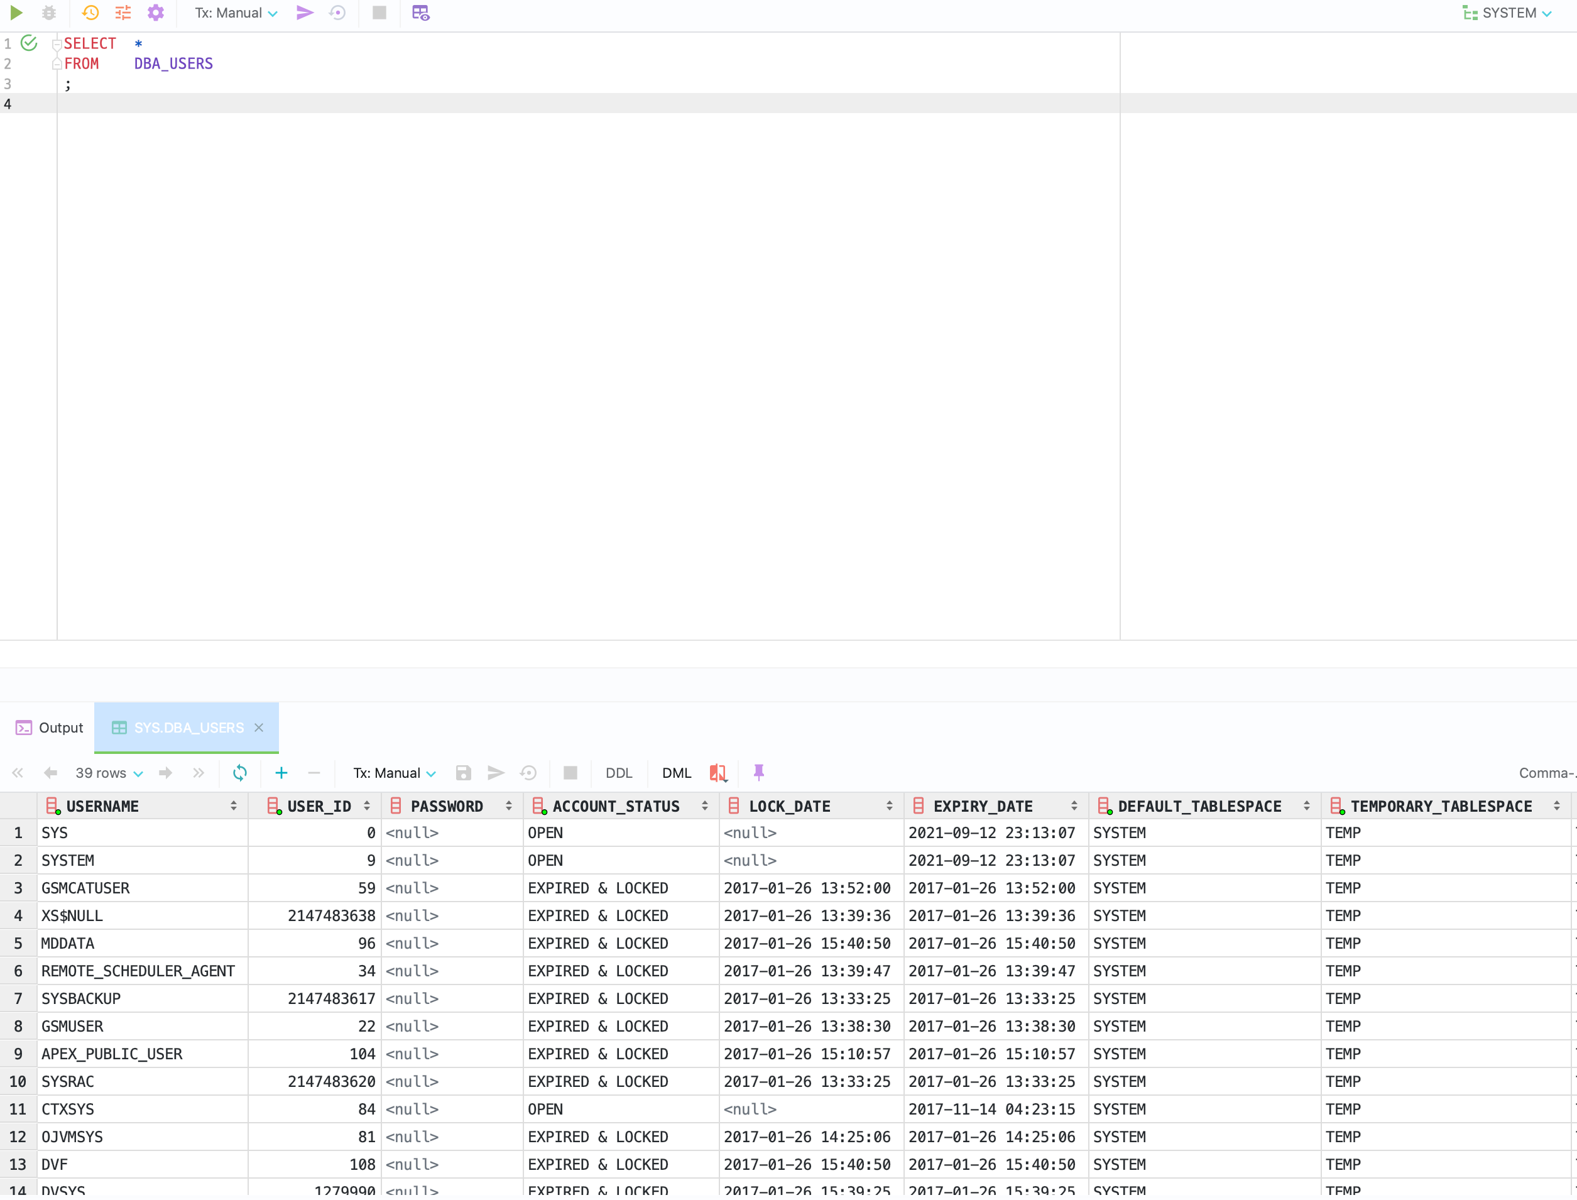Pin the result tab with pin icon
This screenshot has height=1200, width=1577.
[758, 773]
